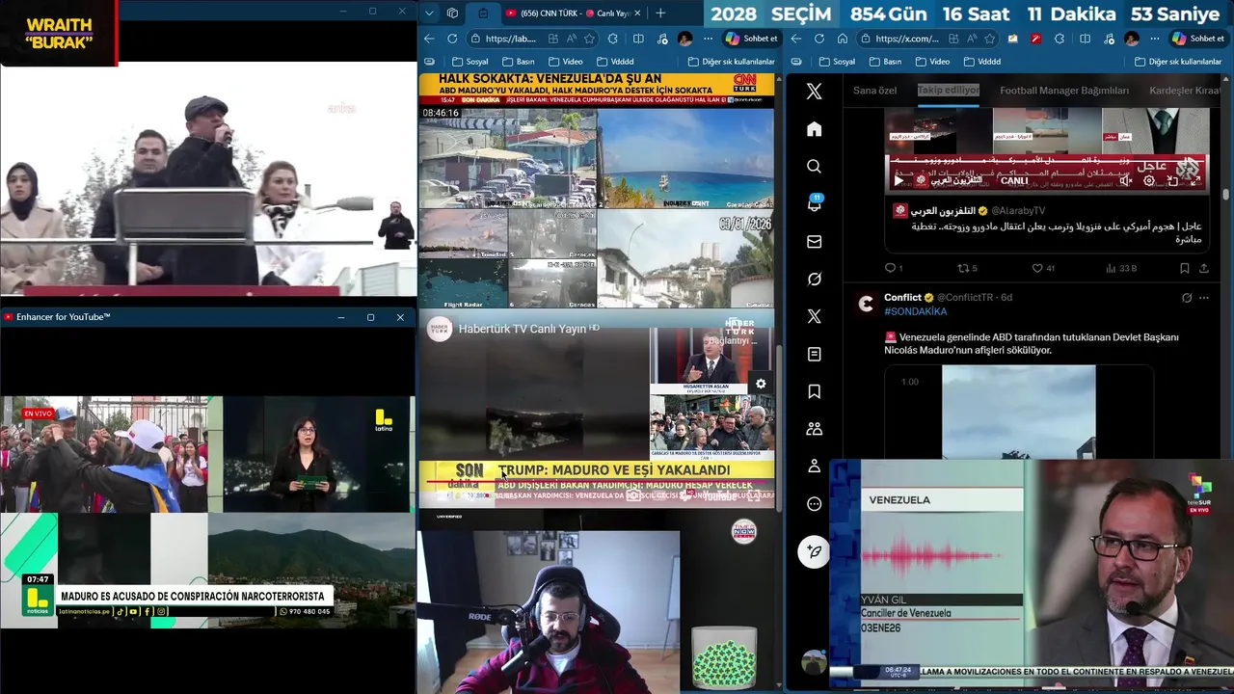Screen dimensions: 1234x694
Task: Expand Video bookmarks folder in CNN Türk window
Action: [x=564, y=62]
